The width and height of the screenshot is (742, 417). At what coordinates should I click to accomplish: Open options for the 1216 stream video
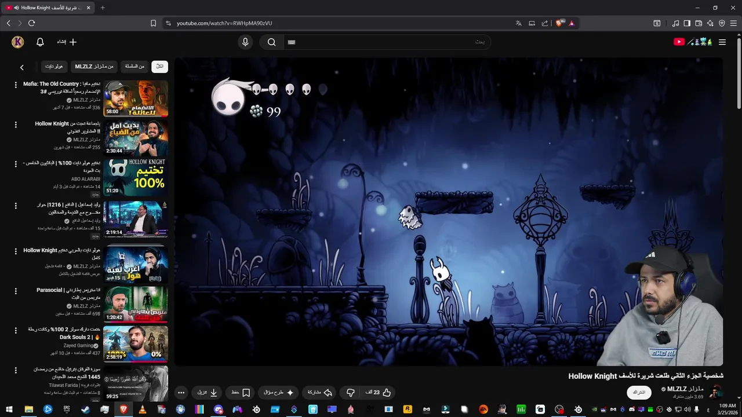(x=16, y=206)
